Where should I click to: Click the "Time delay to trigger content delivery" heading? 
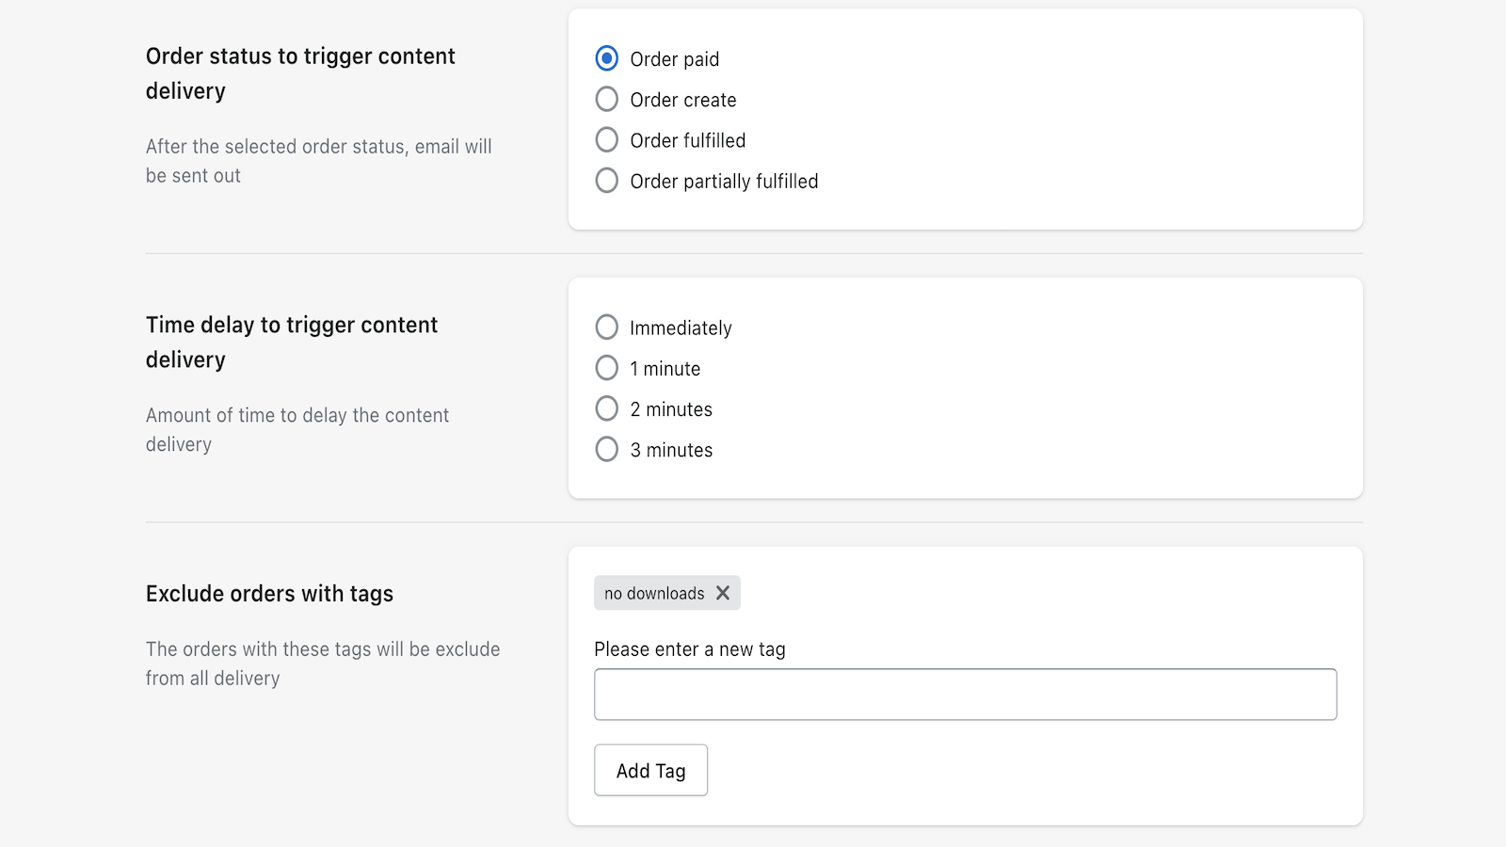click(x=291, y=342)
